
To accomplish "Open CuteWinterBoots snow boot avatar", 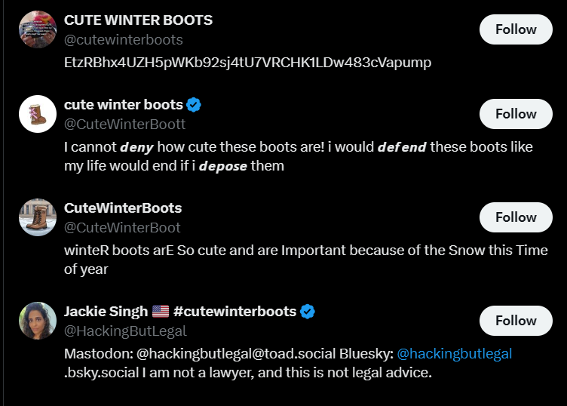I will point(38,217).
